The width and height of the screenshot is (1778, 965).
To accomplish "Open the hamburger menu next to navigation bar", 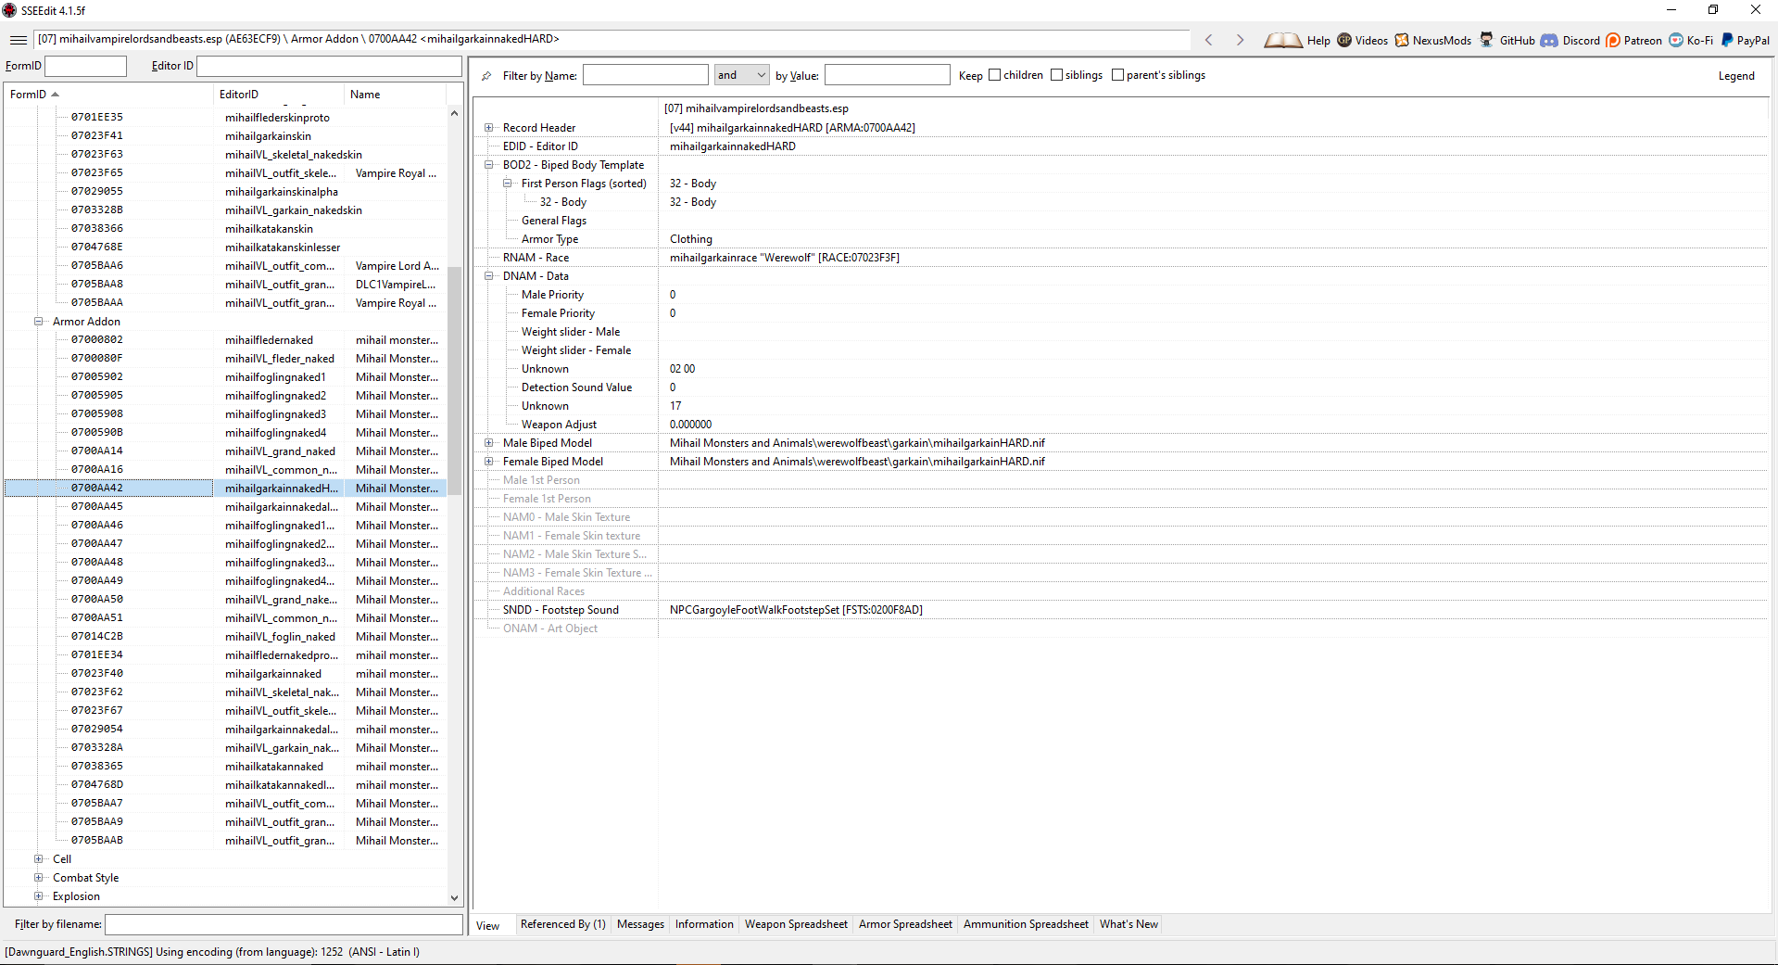I will pyautogui.click(x=18, y=40).
